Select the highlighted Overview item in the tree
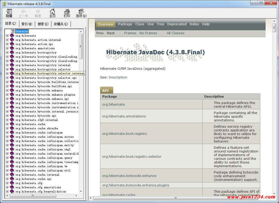The height and width of the screenshot is (203, 279). click(x=22, y=31)
